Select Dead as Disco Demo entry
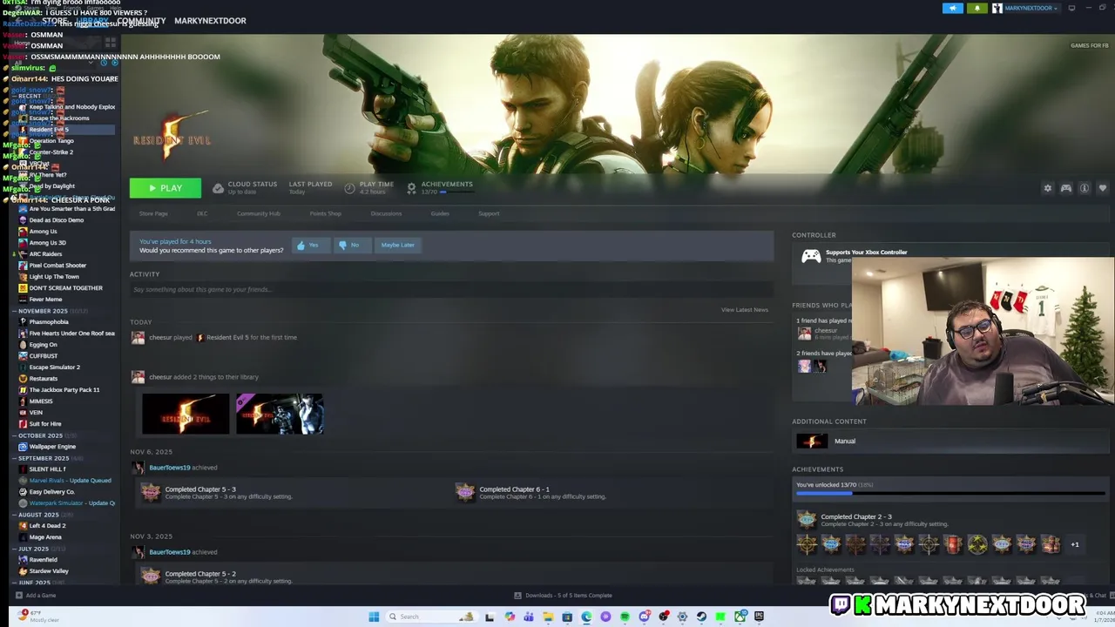This screenshot has width=1115, height=627. [x=57, y=220]
